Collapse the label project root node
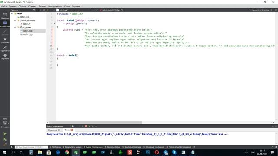The image size is (278, 156). pyautogui.click(x=12, y=13)
